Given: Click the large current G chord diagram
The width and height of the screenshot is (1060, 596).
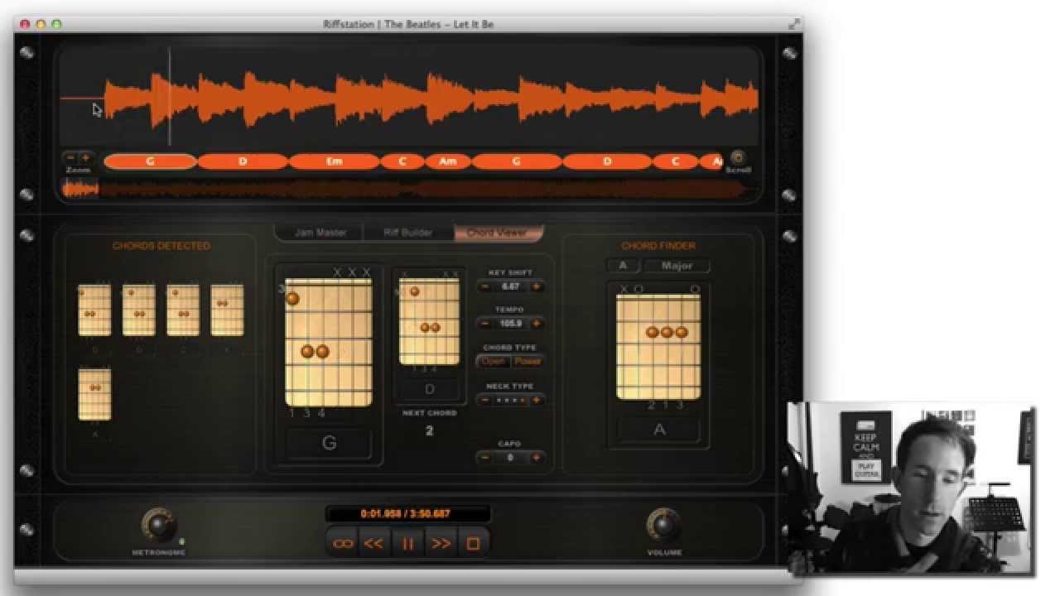Looking at the screenshot, I should click(329, 342).
